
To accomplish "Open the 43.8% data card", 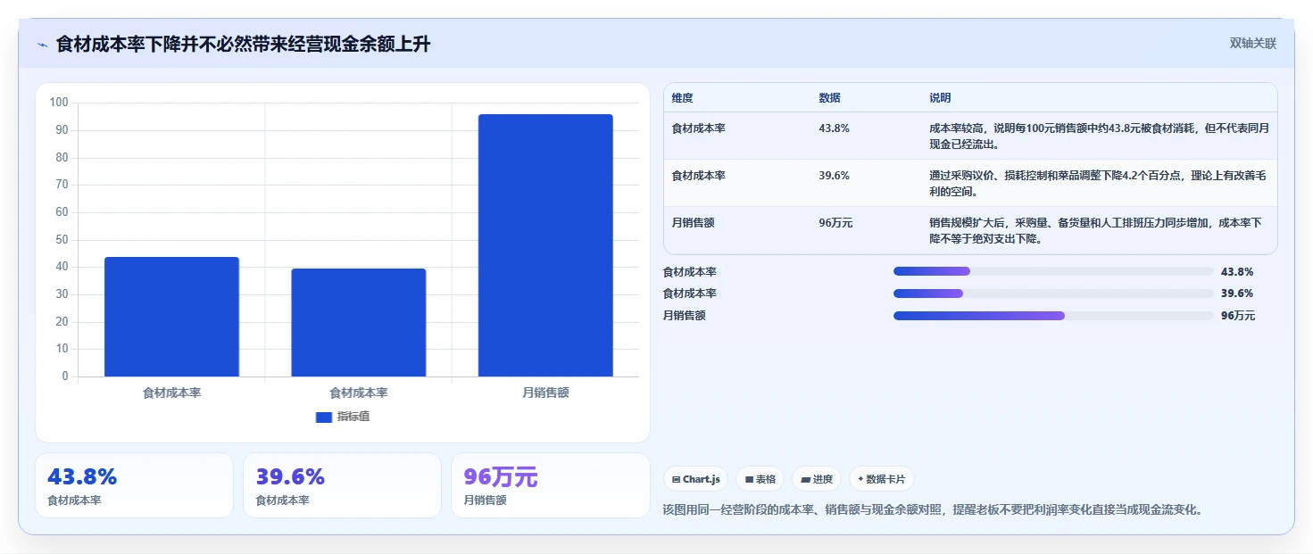I will click(x=134, y=485).
